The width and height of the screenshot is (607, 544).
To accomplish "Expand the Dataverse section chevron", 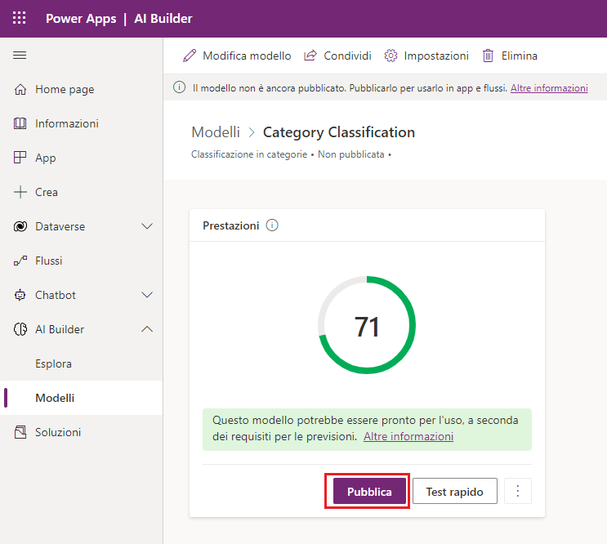I will click(x=147, y=226).
